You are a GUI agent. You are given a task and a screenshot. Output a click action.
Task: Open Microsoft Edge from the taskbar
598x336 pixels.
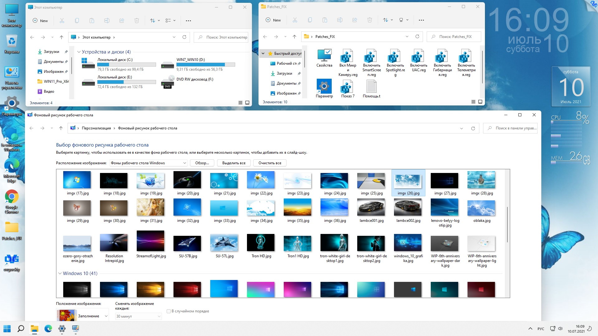coord(48,329)
